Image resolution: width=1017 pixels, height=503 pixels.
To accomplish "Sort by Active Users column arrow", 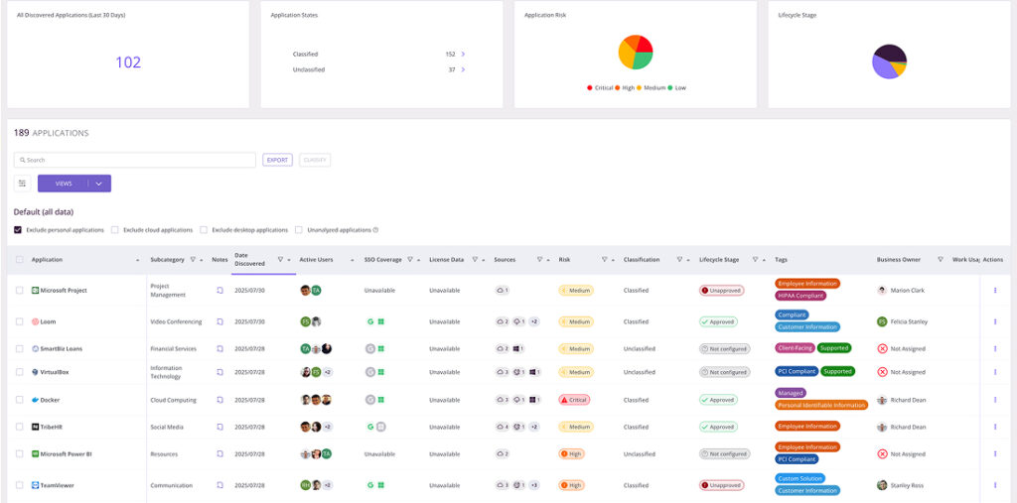I will click(354, 260).
